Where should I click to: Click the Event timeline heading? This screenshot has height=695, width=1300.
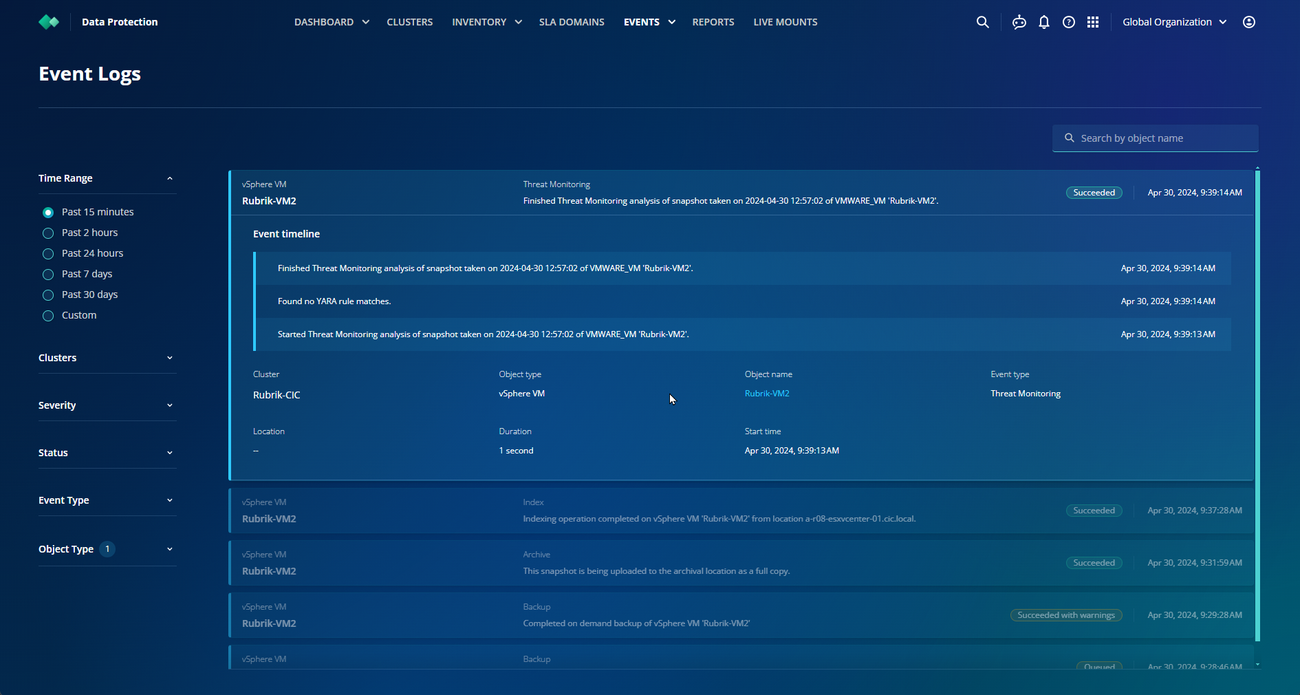tap(286, 234)
